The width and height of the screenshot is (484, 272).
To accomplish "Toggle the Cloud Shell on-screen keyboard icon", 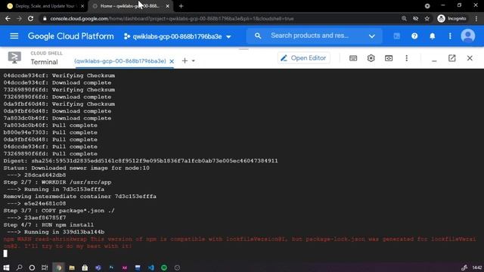I will (x=353, y=58).
